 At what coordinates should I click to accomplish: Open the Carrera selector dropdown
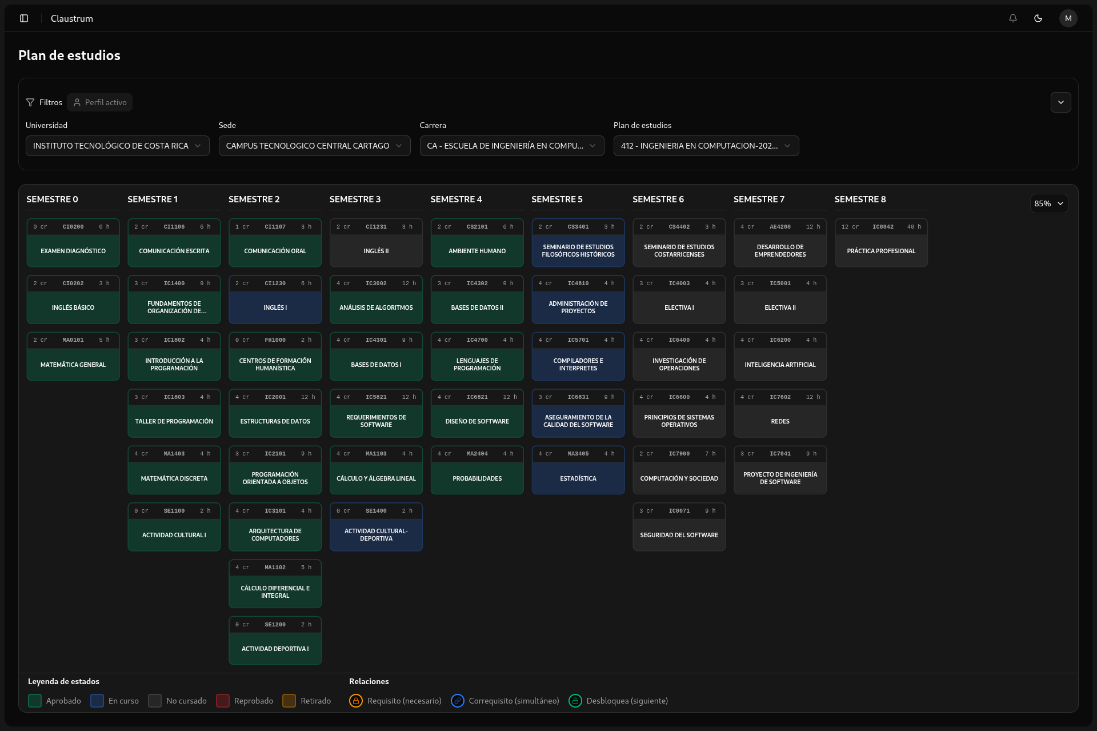[x=511, y=145]
